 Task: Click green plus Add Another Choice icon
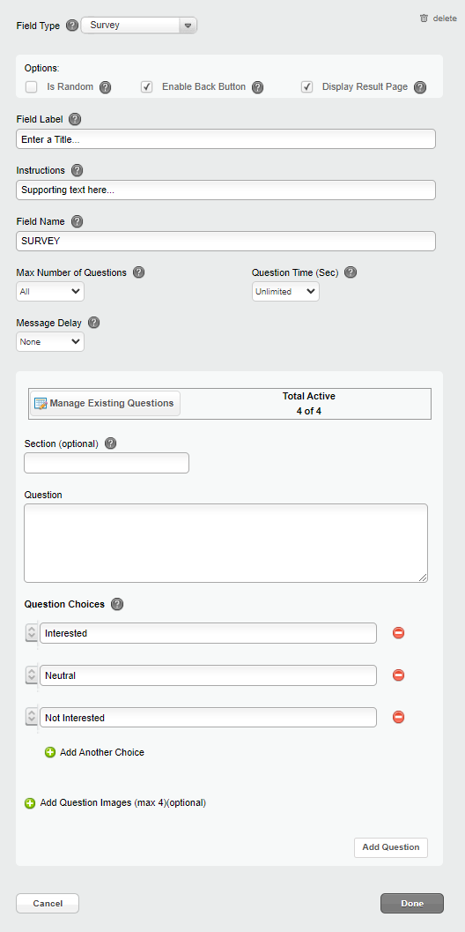click(50, 752)
